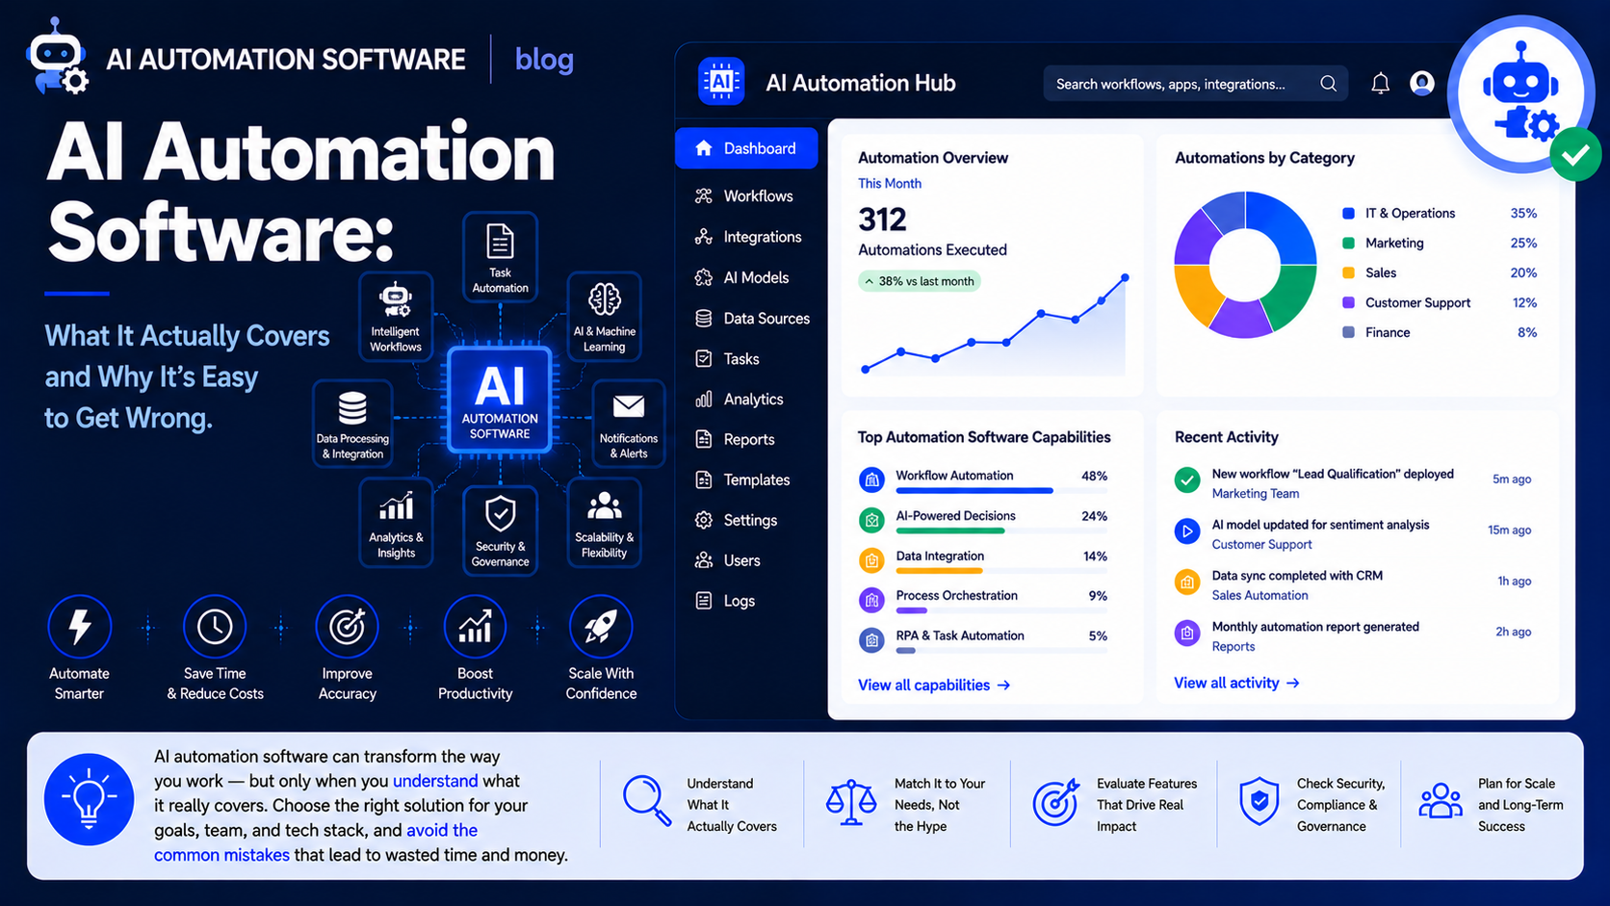Click the AI & Machine Learning brain icon
Screen dimensions: 1610x906
click(x=604, y=299)
